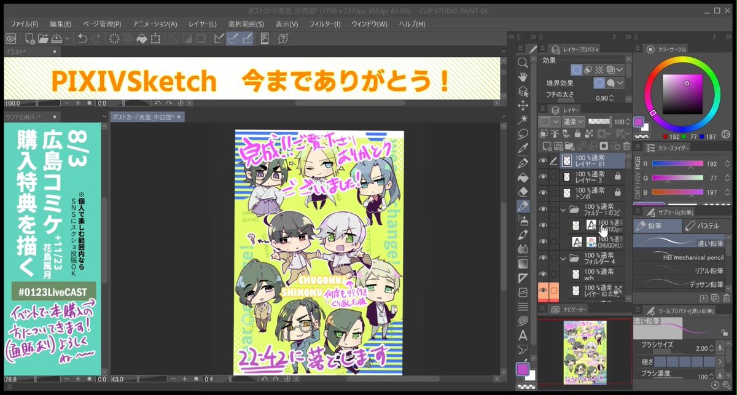Open the ファイル(F) menu

pos(25,24)
